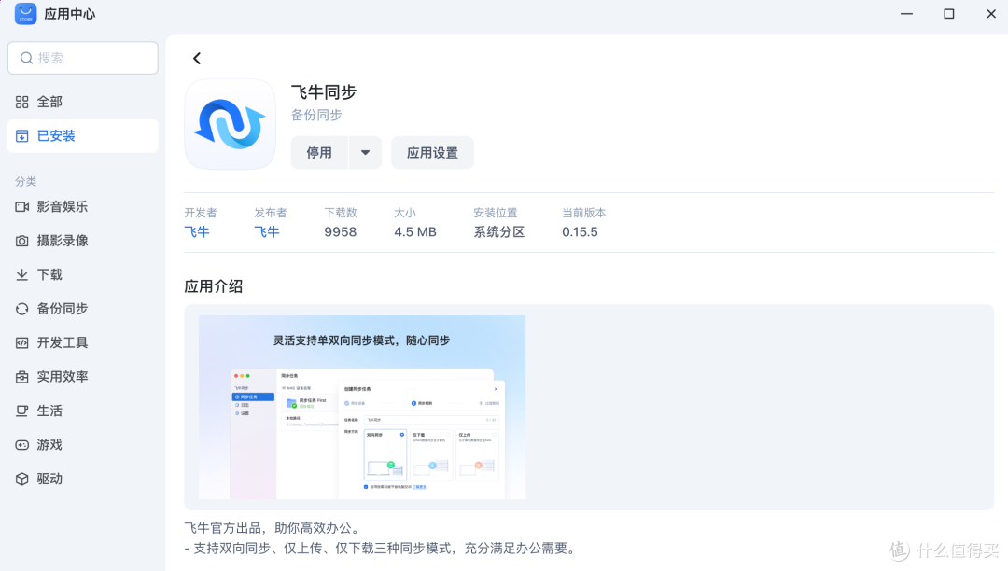Select the 实用效率 category
Image resolution: width=1008 pixels, height=571 pixels.
coord(83,377)
